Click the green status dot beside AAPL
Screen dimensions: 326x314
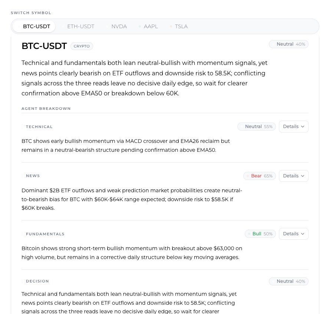(140, 26)
